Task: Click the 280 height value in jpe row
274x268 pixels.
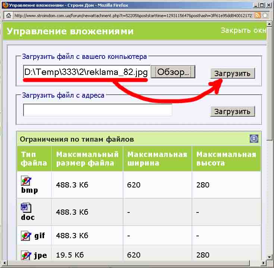Action: (203, 255)
